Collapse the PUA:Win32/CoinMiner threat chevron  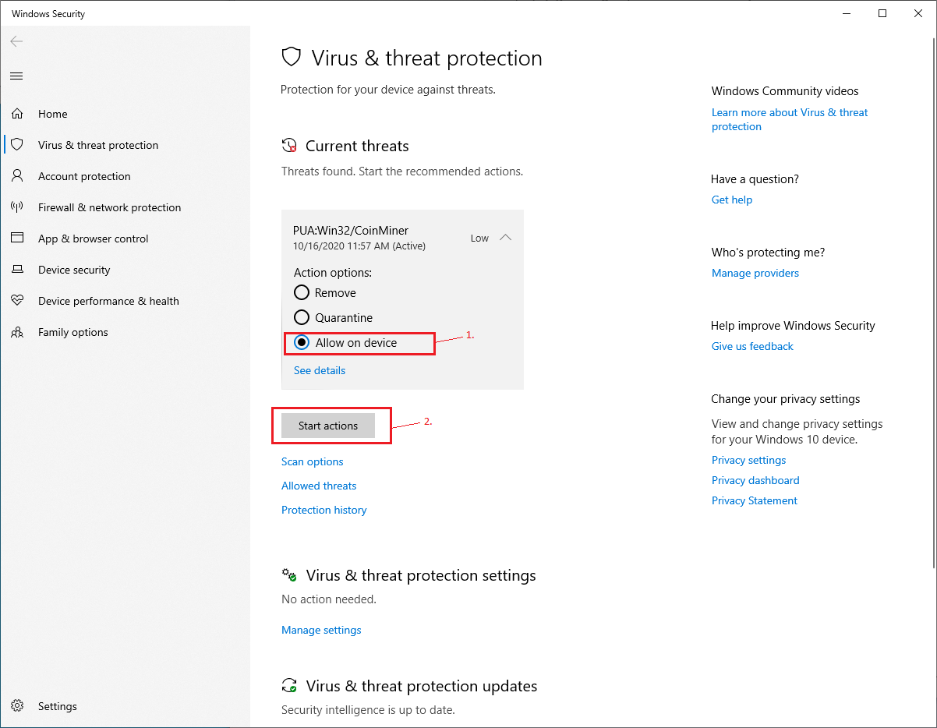pyautogui.click(x=505, y=238)
